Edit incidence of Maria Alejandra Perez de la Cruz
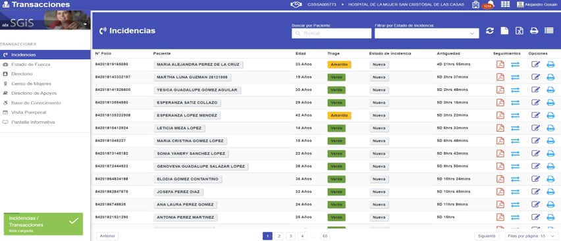 pos(535,65)
